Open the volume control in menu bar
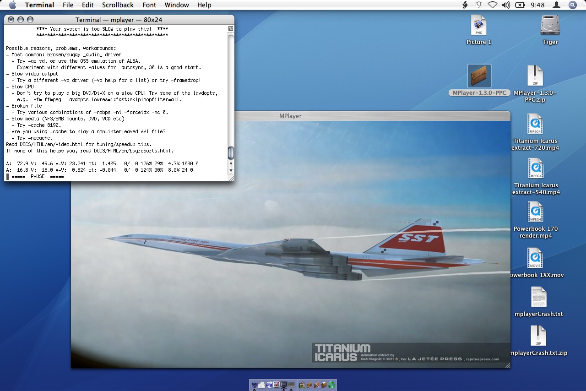Viewport: 586px width, 391px height. [x=506, y=5]
